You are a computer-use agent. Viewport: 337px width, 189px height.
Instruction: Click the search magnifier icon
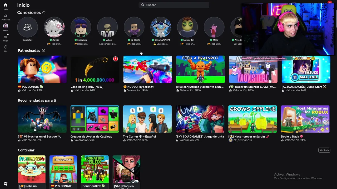tap(143, 5)
